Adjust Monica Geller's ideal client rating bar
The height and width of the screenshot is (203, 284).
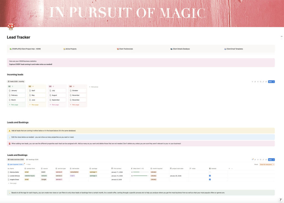(140, 172)
